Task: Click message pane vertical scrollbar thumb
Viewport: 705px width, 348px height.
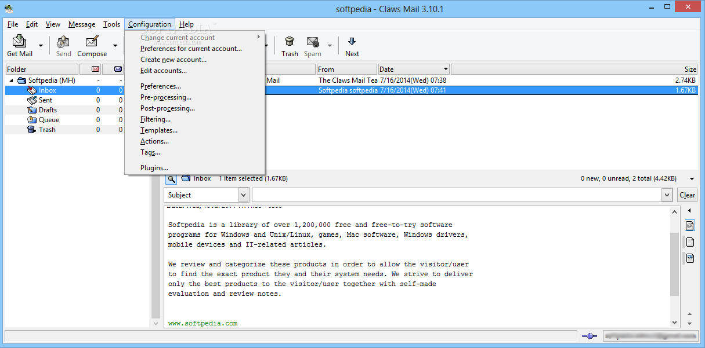Action: point(674,263)
